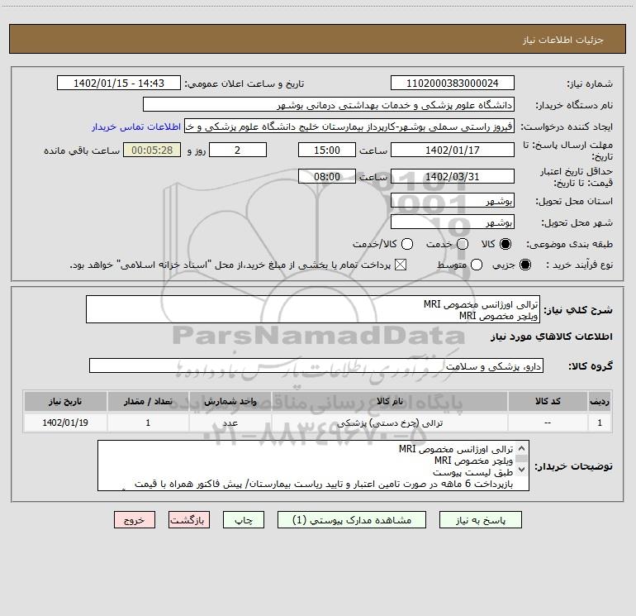
Task: Click the بازگشت back button
Action: [x=189, y=520]
